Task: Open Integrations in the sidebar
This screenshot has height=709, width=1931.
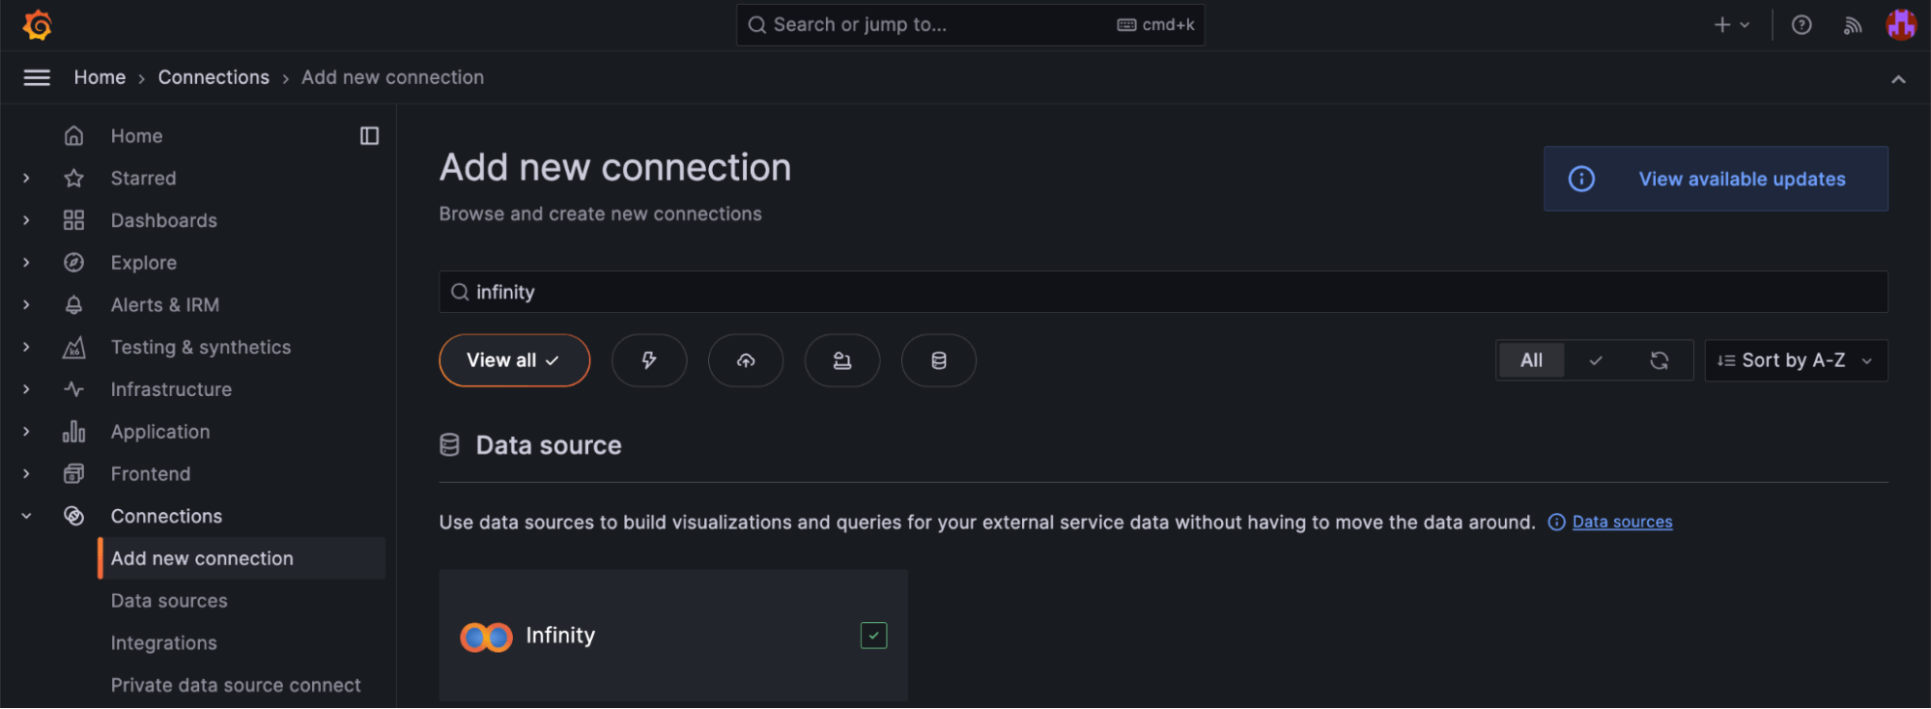Action: 164,643
